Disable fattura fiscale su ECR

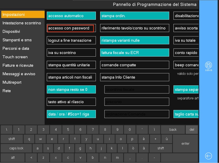[x=135, y=53]
